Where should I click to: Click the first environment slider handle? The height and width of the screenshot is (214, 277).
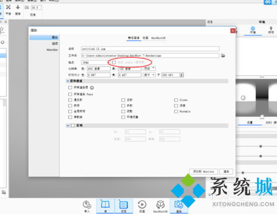pos(260,146)
